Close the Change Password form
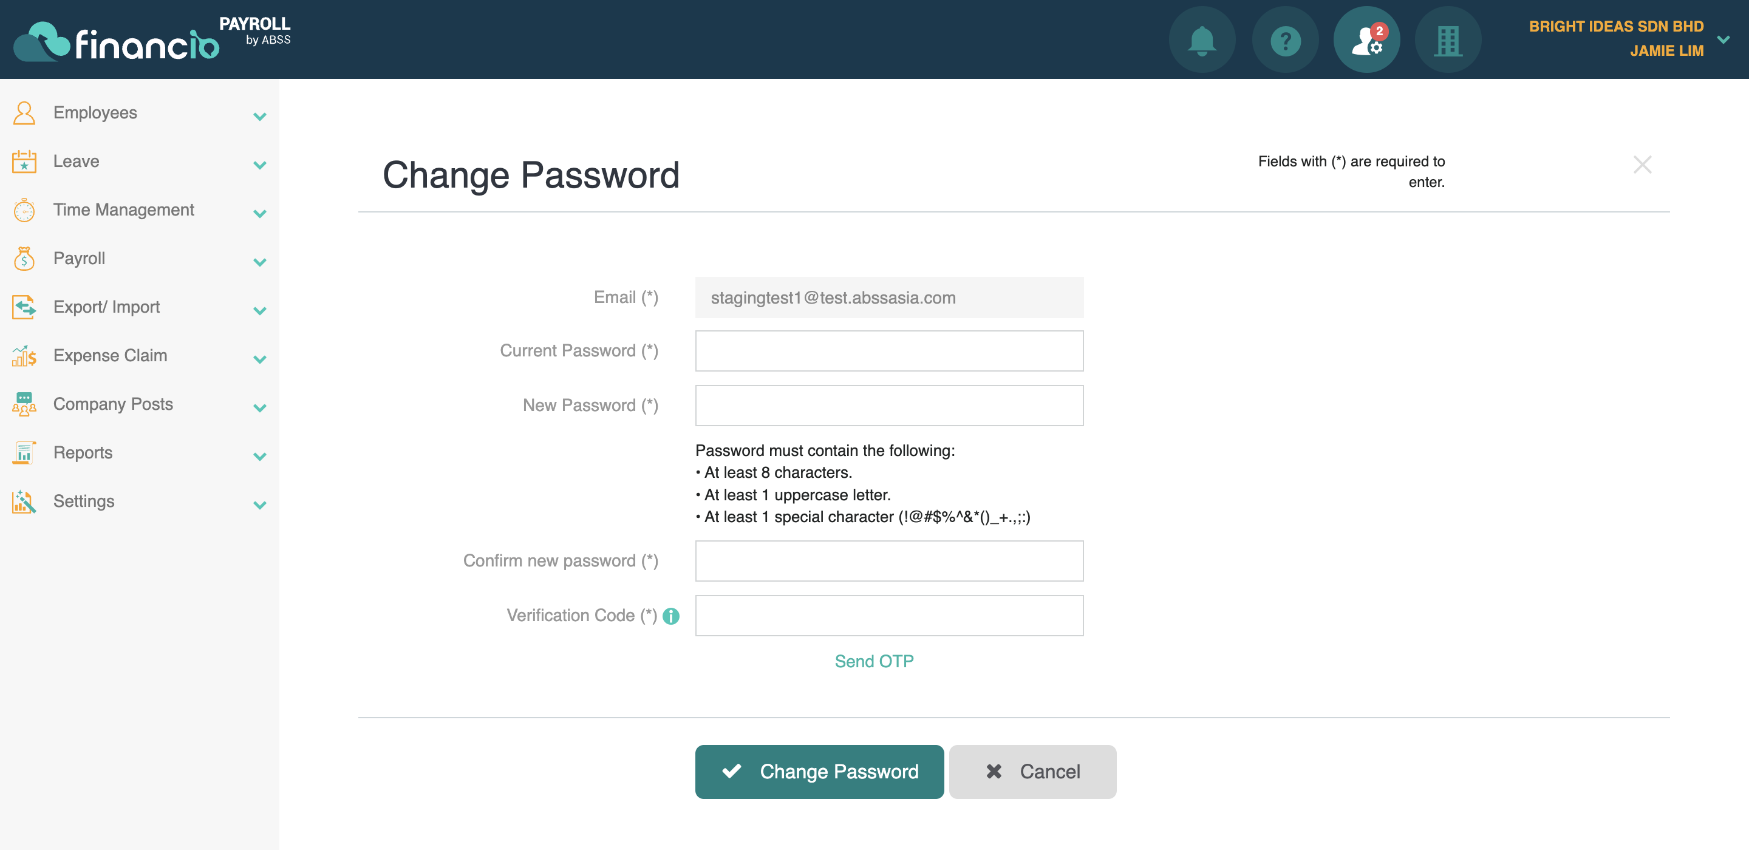1749x850 pixels. 1642,165
